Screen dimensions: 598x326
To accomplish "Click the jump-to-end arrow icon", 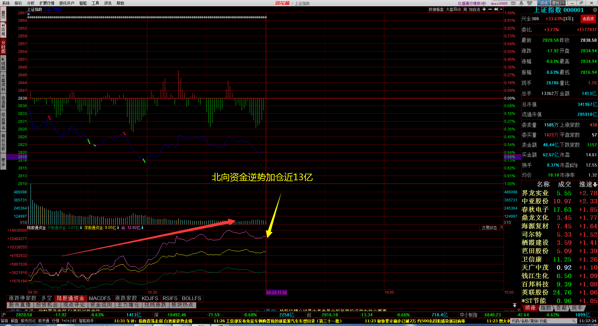I will tap(496, 9).
